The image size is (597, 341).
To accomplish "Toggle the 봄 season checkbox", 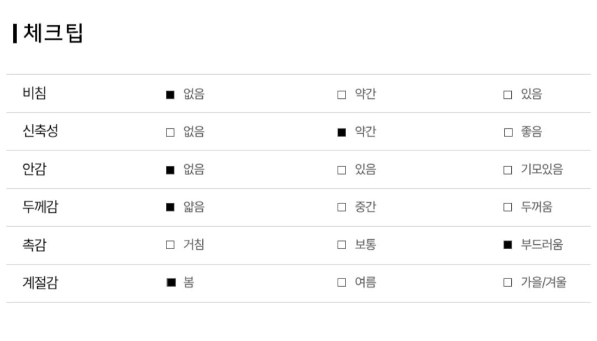I will (x=171, y=282).
